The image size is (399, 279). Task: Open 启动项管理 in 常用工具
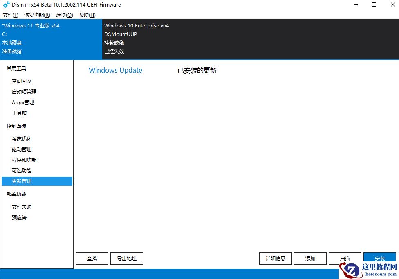(x=24, y=92)
